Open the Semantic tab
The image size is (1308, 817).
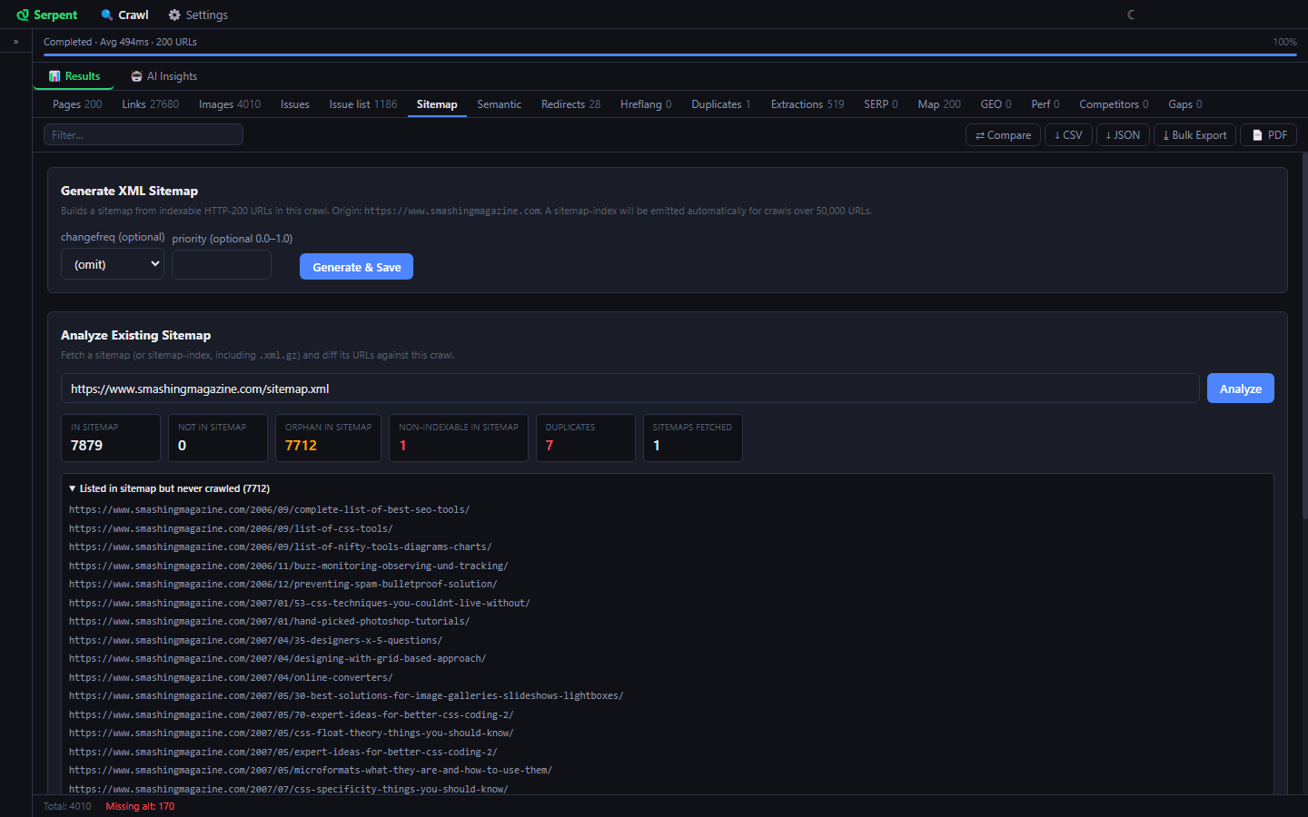point(500,104)
